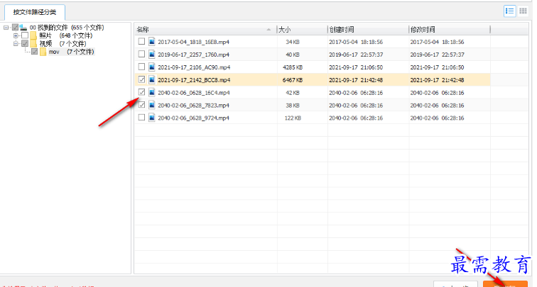Click the 照片 folder icon
Viewport: 537px width, 287px height.
34,35
